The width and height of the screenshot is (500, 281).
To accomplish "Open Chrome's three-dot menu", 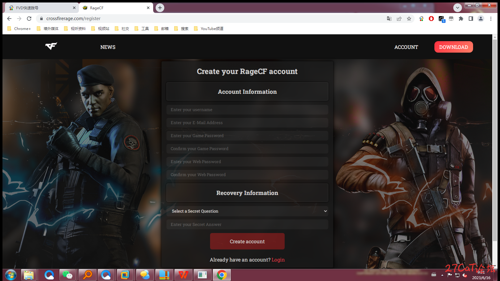I will point(491,19).
